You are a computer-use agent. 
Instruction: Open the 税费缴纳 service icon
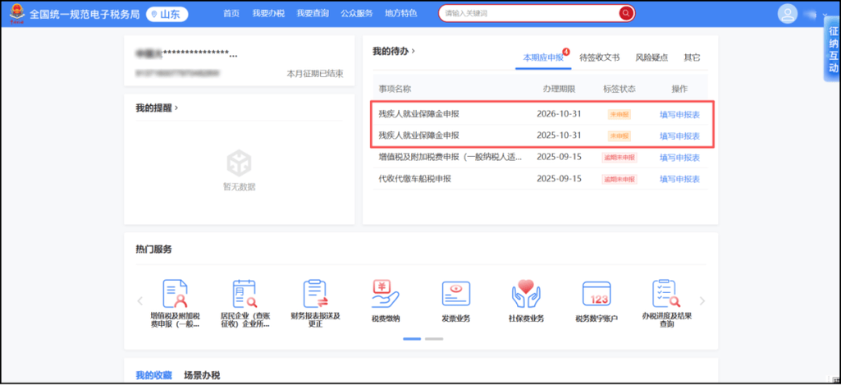(x=386, y=293)
